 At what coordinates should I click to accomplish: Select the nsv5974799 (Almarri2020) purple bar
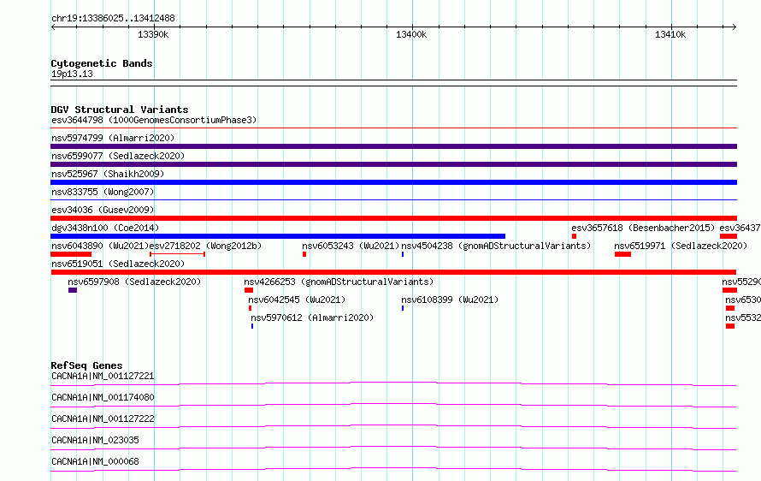pos(393,146)
